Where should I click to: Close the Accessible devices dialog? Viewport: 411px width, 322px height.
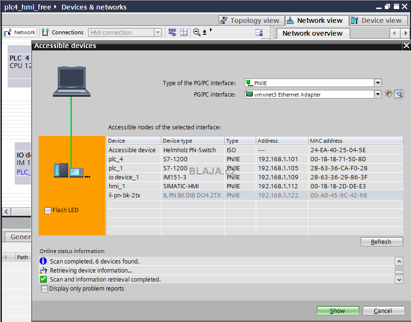point(406,46)
